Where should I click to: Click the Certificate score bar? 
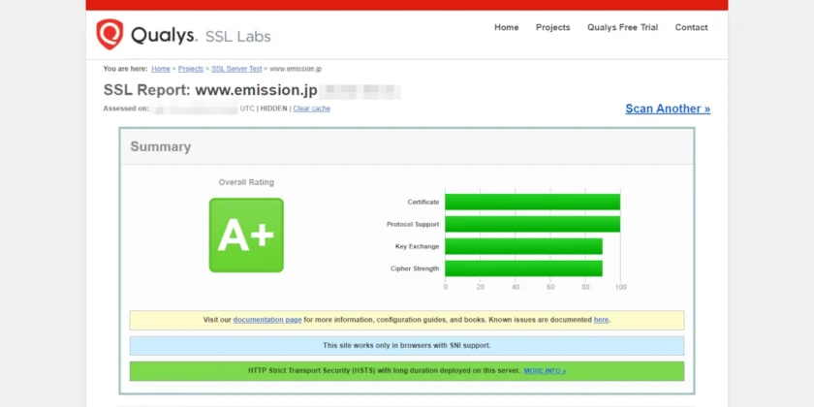pyautogui.click(x=533, y=202)
